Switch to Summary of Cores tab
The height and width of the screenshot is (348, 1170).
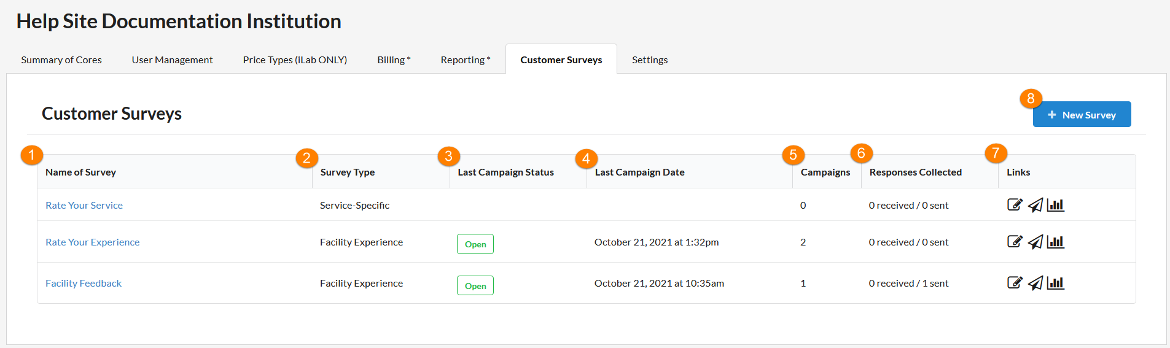(x=61, y=60)
